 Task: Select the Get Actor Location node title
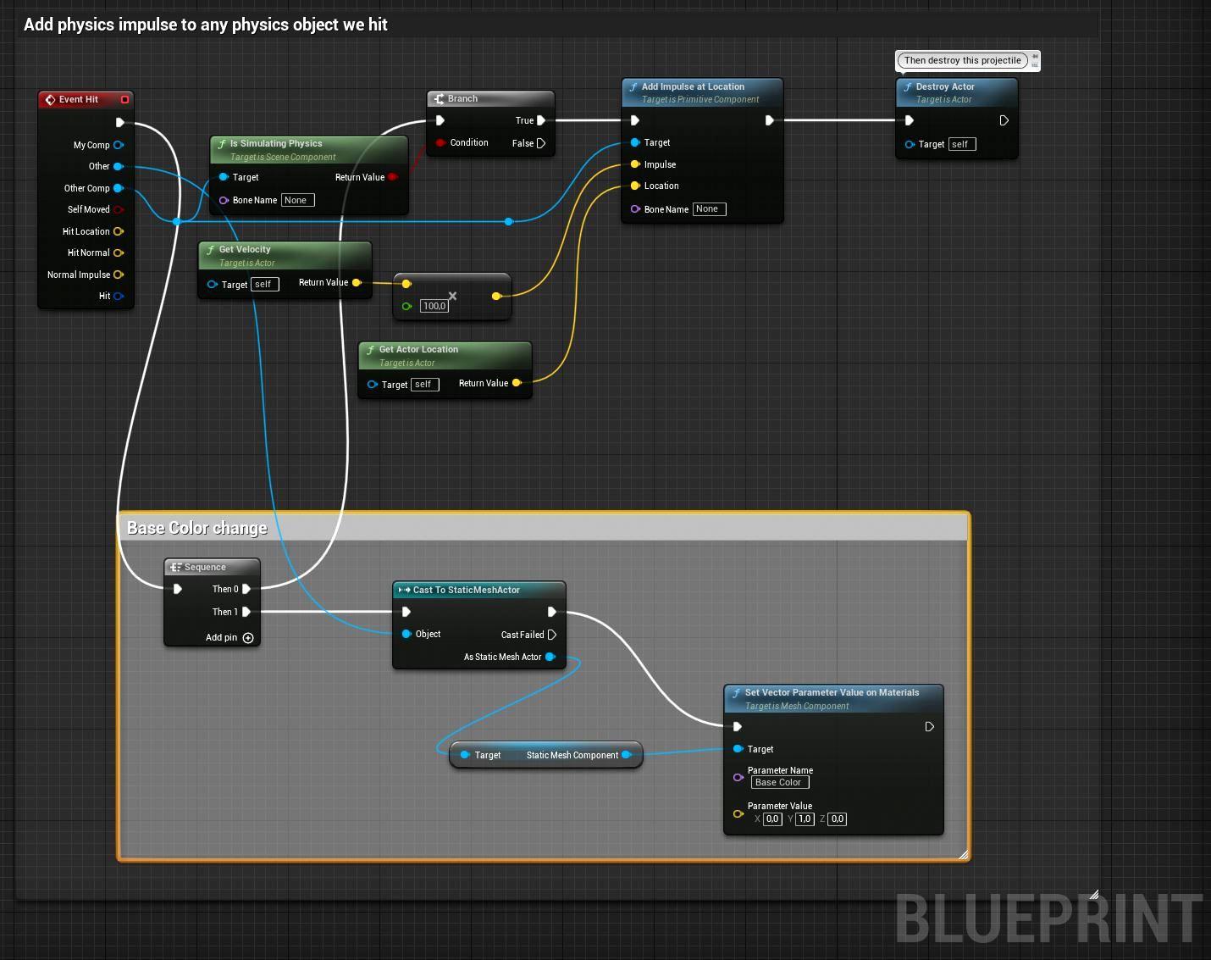pos(418,349)
